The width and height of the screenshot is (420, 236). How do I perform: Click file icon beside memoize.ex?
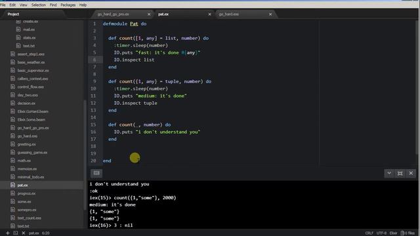12,168
